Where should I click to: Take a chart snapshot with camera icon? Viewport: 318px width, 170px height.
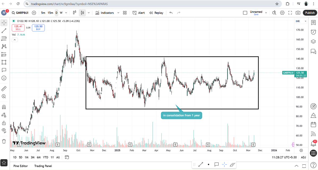tap(298, 13)
